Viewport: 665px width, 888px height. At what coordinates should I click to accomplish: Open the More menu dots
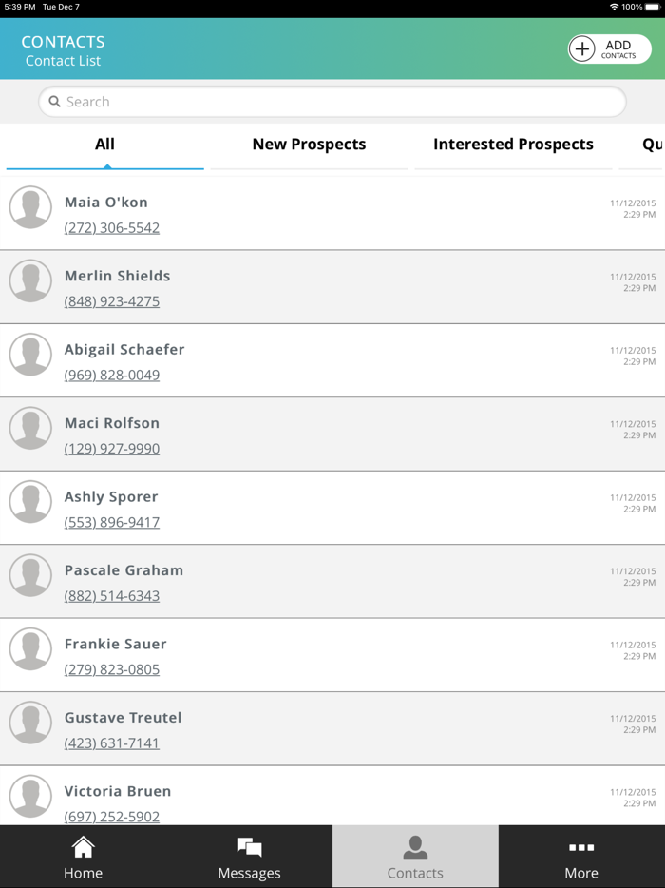tap(580, 847)
